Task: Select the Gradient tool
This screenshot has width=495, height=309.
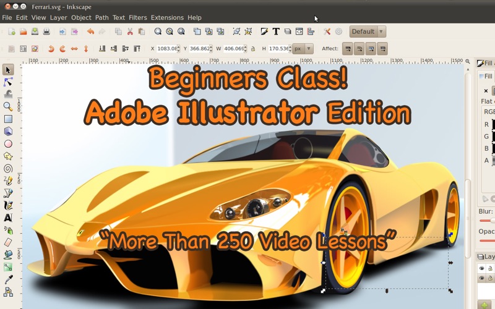Action: coord(8,267)
